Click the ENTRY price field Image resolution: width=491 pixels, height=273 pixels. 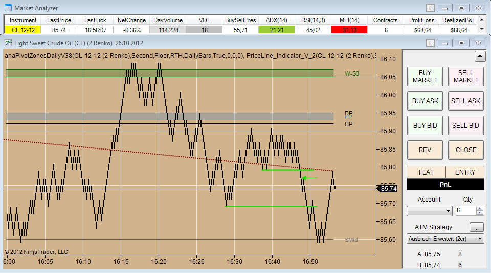coord(465,172)
